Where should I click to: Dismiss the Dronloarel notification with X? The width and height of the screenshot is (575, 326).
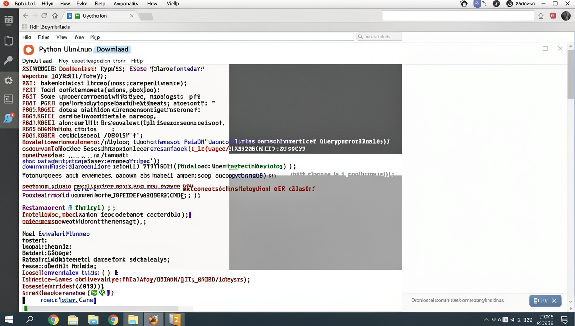coord(554,300)
